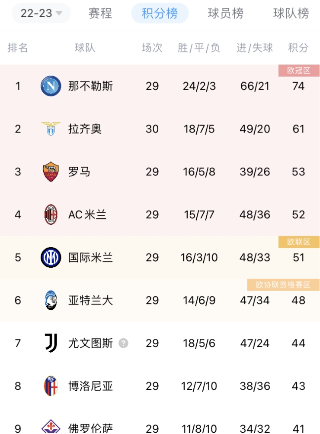Screen dimensions: 320x434
Task: Click the Atalanta team crest
Action: point(51,300)
